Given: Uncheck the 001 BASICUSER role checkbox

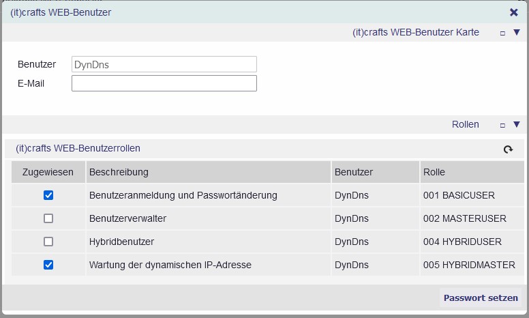Looking at the screenshot, I should coord(48,195).
